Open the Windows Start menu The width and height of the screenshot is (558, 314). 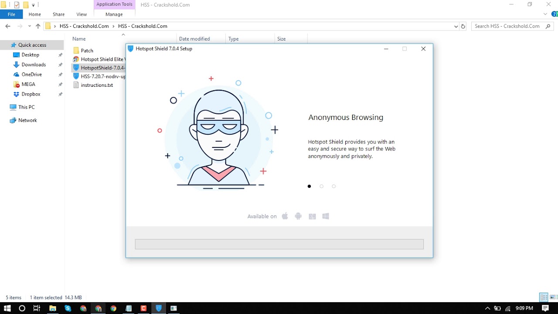(7, 308)
